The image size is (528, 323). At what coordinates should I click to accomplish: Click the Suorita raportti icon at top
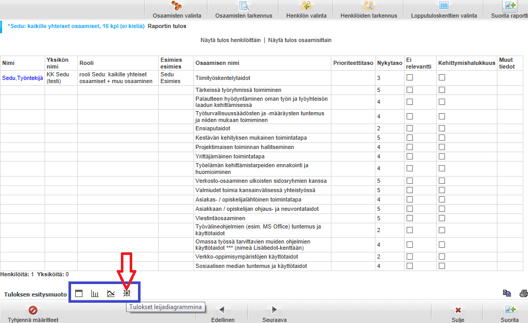(x=510, y=5)
